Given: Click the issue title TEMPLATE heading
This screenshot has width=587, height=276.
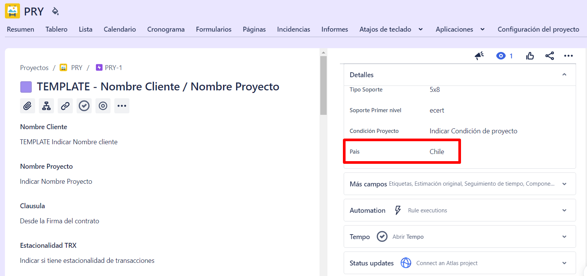Looking at the screenshot, I should tap(158, 87).
